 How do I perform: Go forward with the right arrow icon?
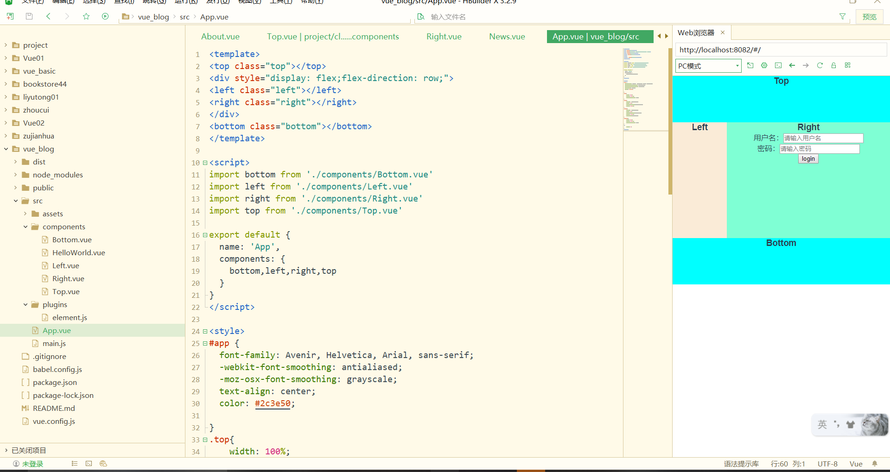(67, 16)
